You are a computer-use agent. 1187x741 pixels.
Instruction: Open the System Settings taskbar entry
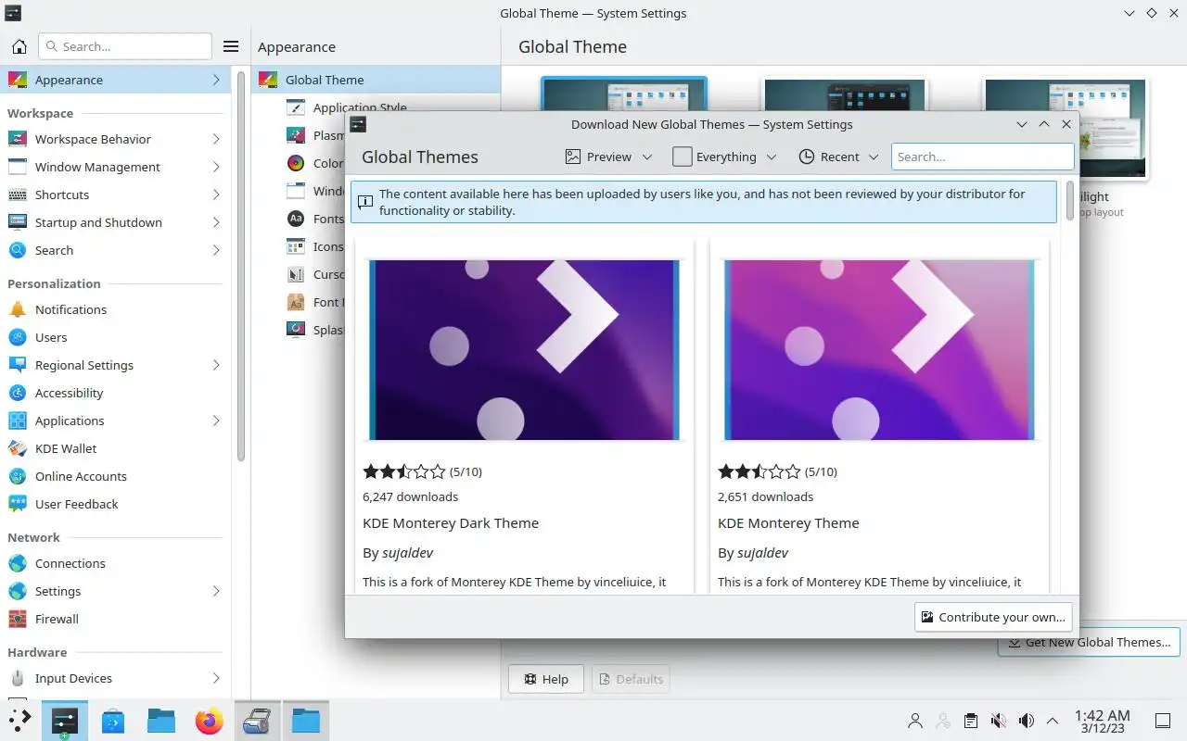pos(65,721)
